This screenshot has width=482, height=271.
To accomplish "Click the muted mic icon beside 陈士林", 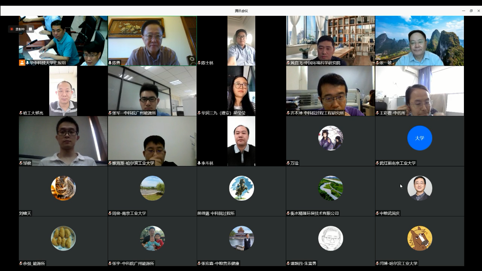I will 199,63.
